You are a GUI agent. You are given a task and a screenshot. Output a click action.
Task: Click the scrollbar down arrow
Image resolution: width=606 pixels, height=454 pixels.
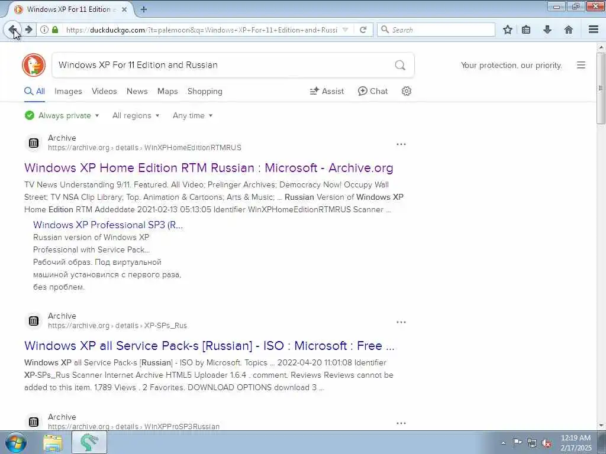pyautogui.click(x=601, y=426)
